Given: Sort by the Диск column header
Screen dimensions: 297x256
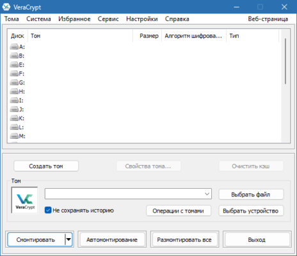Looking at the screenshot, I should [x=17, y=36].
